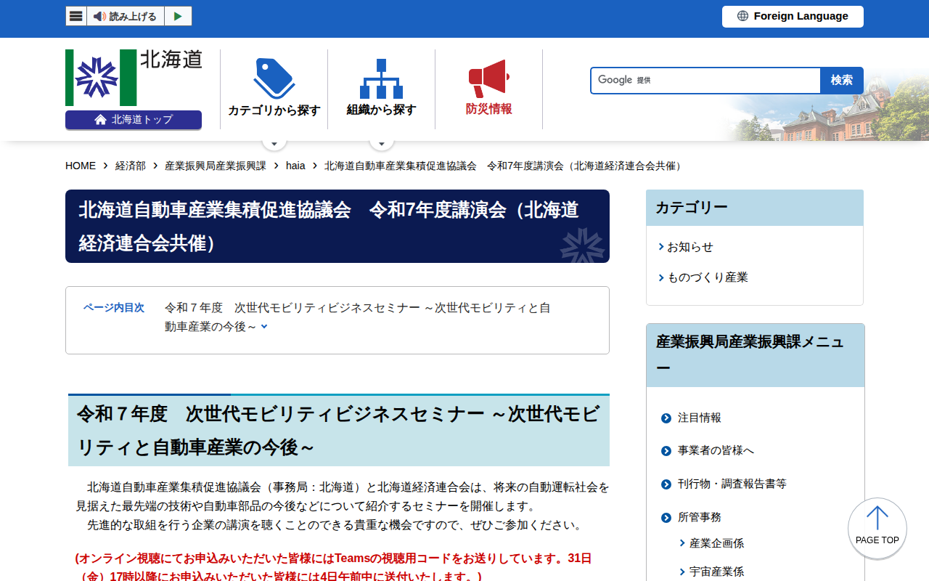929x581 pixels.
Task: Go to 北海道トップ home button
Action: click(x=134, y=120)
